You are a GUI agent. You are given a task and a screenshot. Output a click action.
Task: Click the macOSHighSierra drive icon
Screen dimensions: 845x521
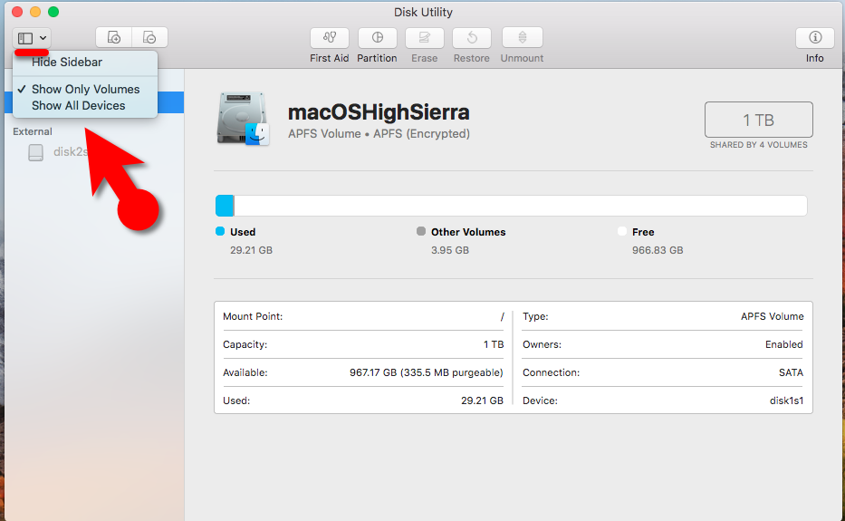(243, 120)
